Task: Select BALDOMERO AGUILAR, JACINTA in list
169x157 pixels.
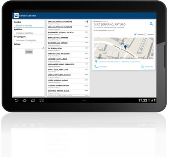Action: pyautogui.click(x=68, y=33)
